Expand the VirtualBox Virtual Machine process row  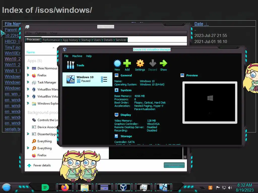[x=28, y=96]
